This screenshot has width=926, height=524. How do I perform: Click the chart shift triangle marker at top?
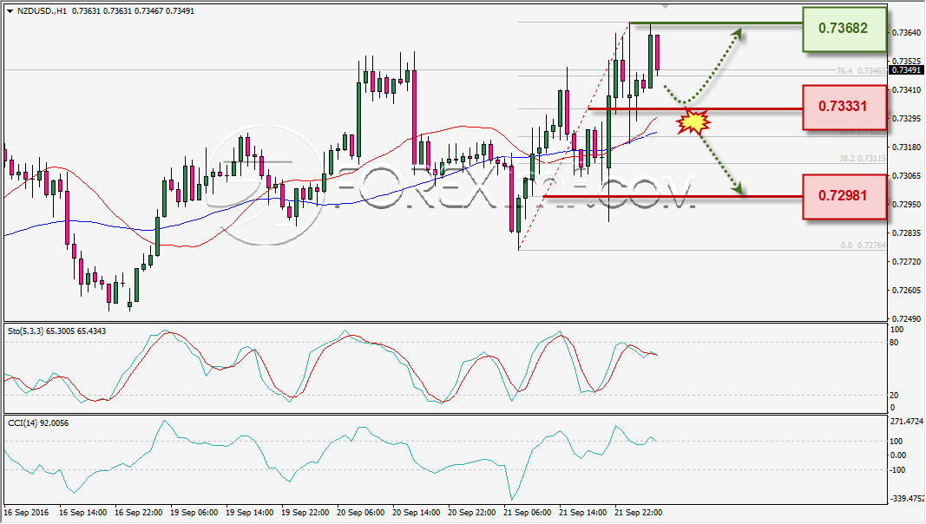click(666, 6)
